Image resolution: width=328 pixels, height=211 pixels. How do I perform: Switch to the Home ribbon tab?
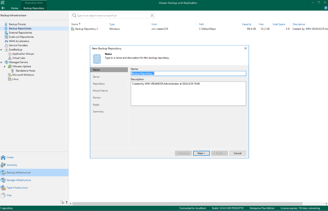coord(14,8)
